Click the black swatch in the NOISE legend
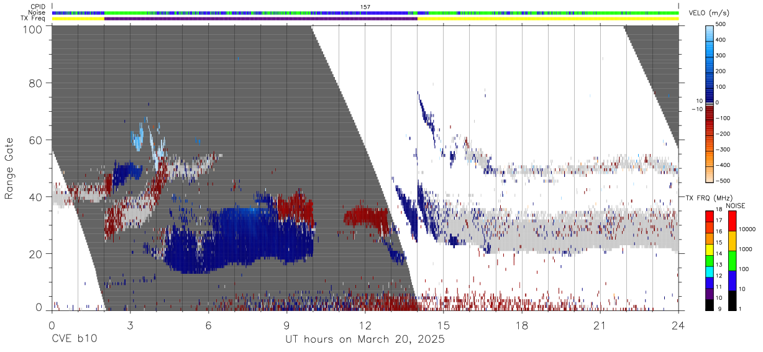The image size is (763, 352). tap(731, 300)
